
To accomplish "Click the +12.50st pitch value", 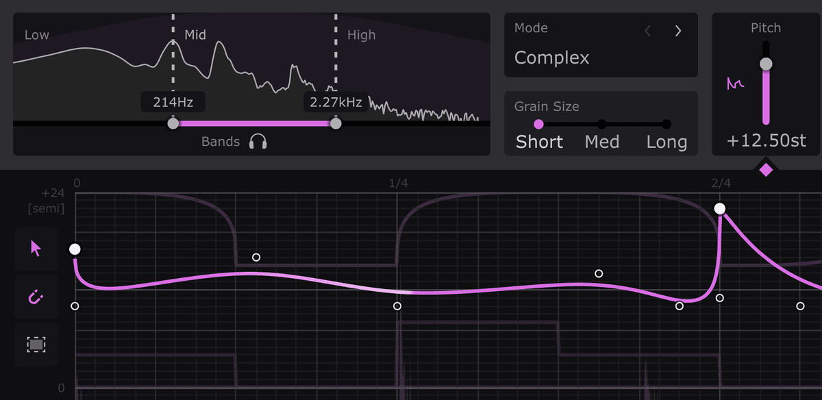I will [766, 140].
